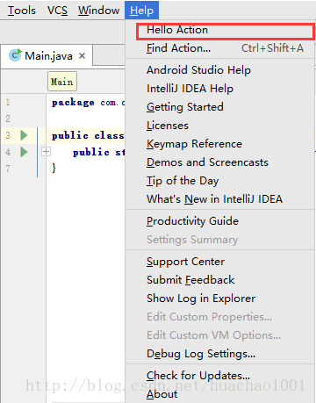Click the Java class icon on the Main.java tab
The width and height of the screenshot is (316, 403).
point(15,55)
